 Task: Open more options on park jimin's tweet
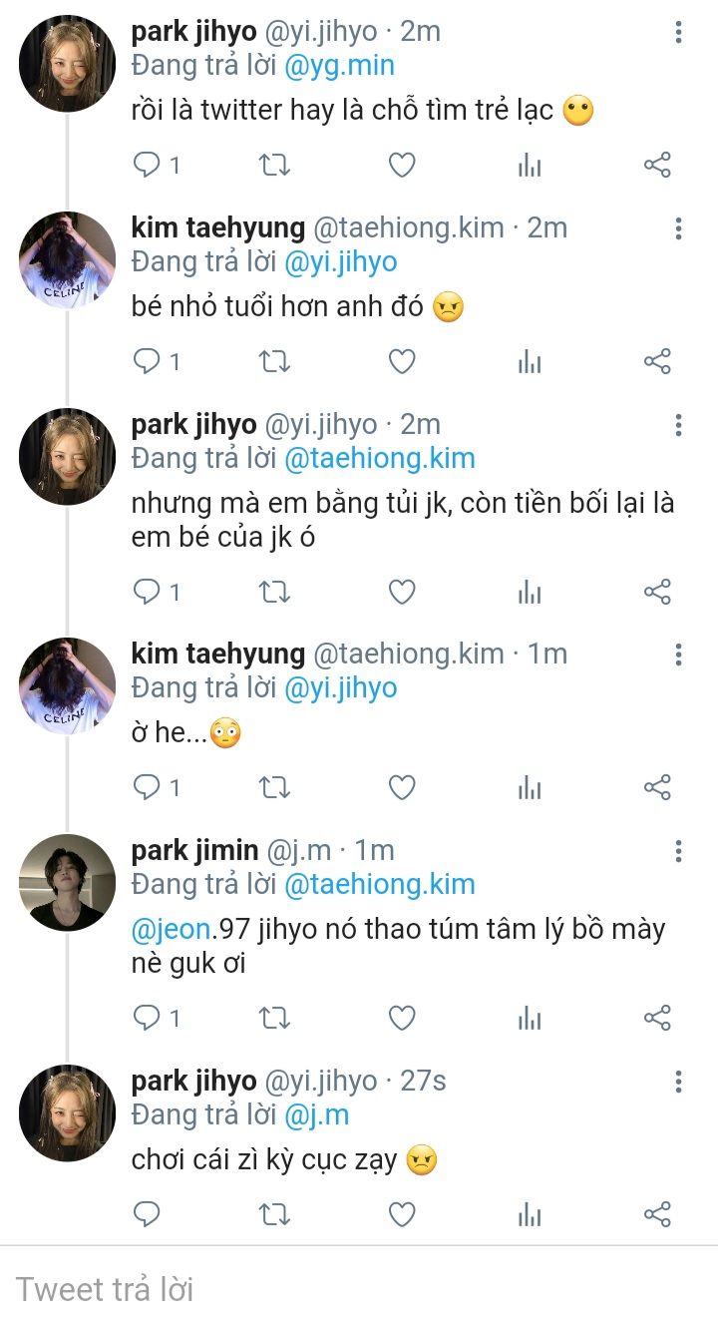click(x=678, y=851)
